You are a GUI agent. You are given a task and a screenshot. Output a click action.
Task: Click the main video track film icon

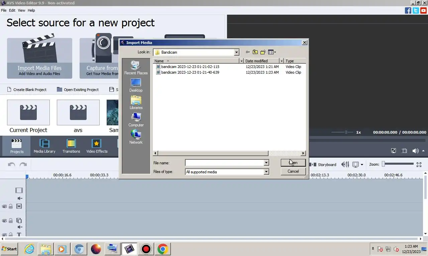coord(19,190)
